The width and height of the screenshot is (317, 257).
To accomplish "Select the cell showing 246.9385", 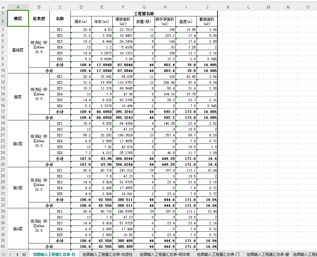I will [123, 211].
